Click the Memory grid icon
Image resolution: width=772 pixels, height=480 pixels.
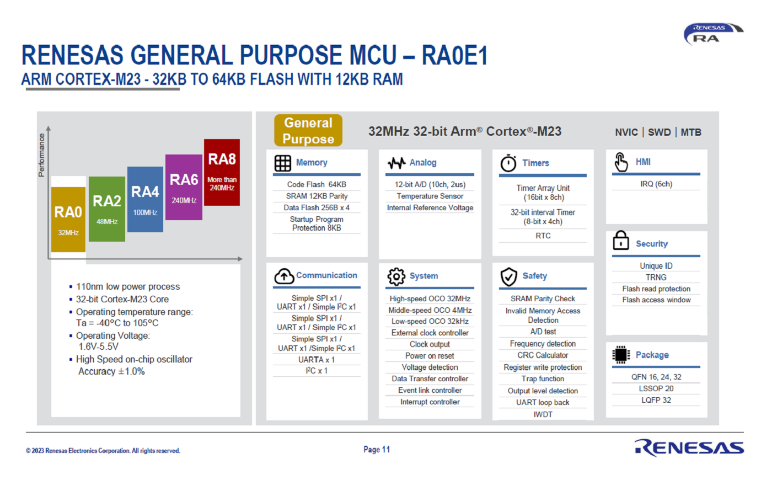tap(283, 163)
